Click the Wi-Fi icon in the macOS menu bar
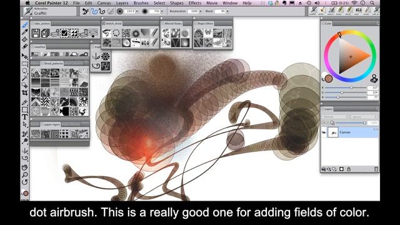This screenshot has height=225, width=400. pos(354,3)
